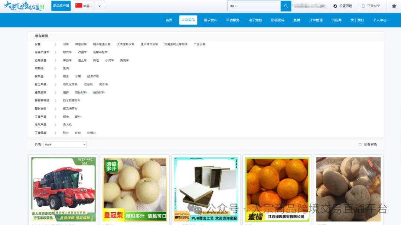The width and height of the screenshot is (401, 225).
Task: Open the 电子竞拍 nav menu item
Action: (x=255, y=20)
